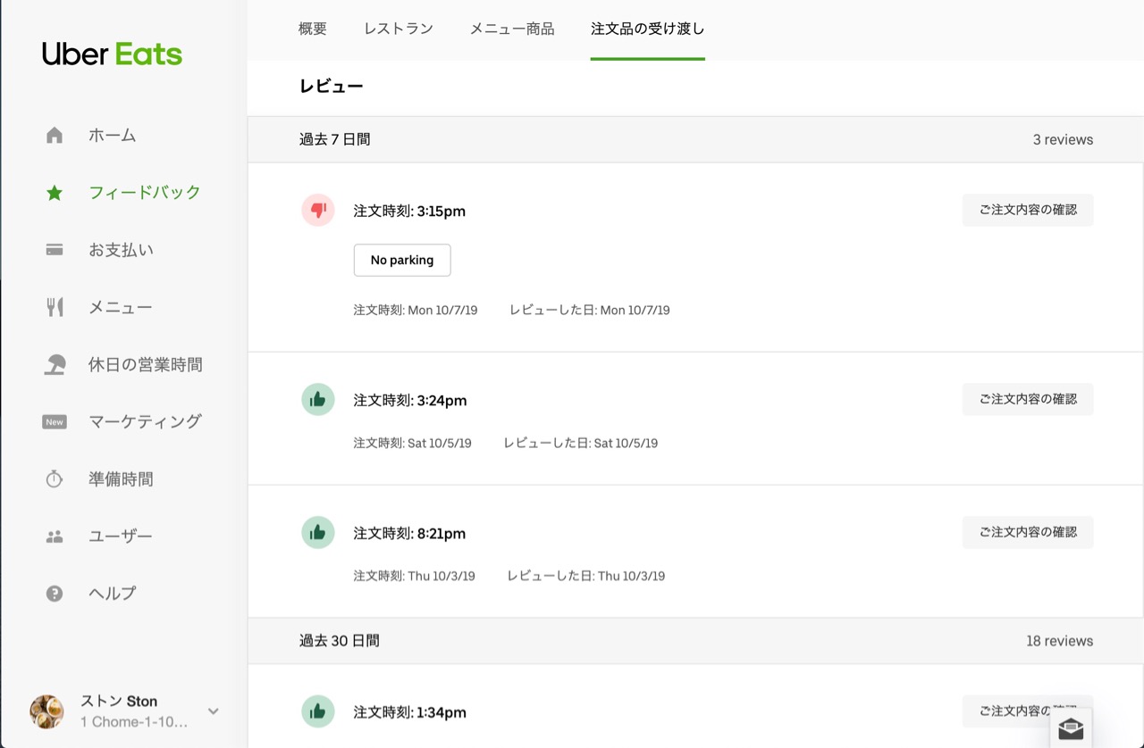Screen dimensions: 1144x748
Task: Click the Home house icon in sidebar
Action: (55, 136)
